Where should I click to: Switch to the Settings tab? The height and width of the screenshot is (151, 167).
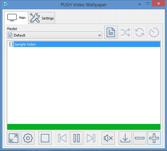click(x=41, y=18)
